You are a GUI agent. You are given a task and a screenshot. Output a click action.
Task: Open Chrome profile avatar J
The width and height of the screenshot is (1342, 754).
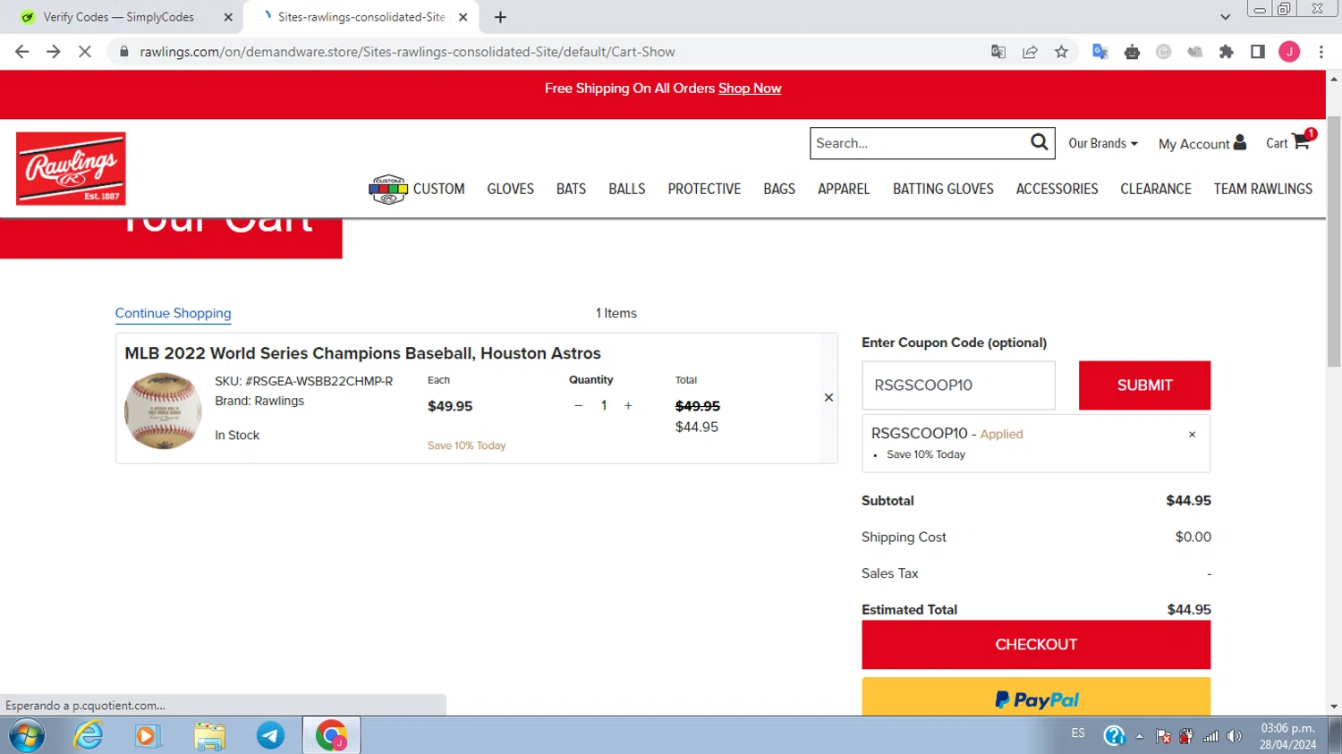pos(1289,52)
